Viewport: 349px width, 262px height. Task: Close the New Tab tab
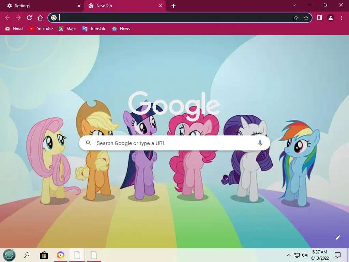(x=161, y=6)
